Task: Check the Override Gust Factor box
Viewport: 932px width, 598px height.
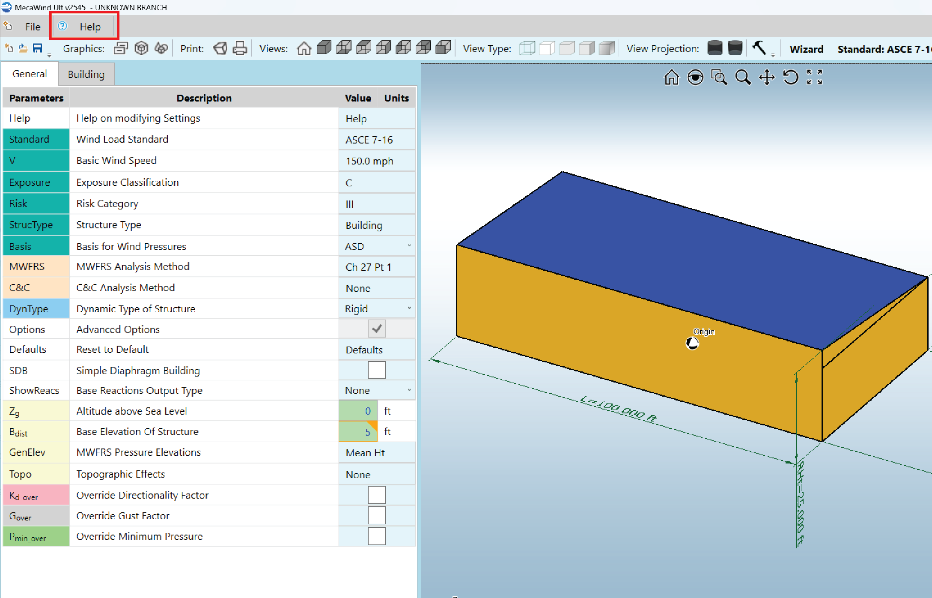Action: point(377,516)
